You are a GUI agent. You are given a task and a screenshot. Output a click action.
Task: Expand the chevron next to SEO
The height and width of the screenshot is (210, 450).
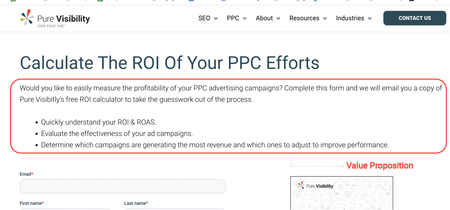pos(215,18)
